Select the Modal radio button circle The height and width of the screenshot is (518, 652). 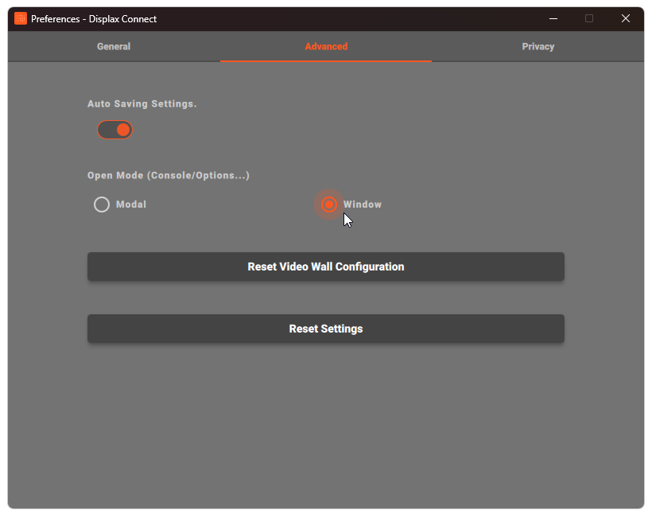pos(102,204)
